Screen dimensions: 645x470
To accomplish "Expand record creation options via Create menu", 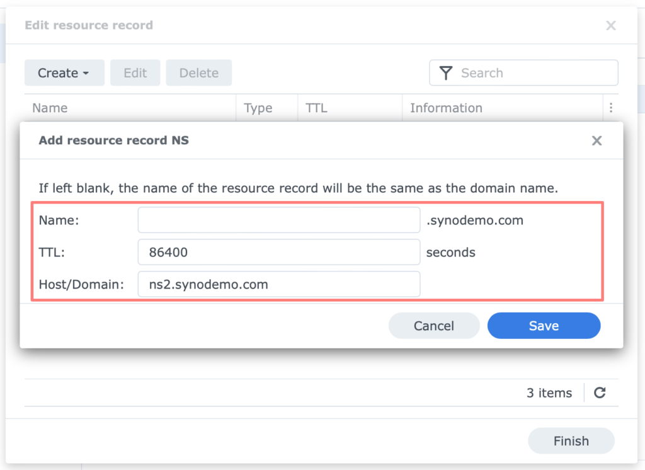I will tap(64, 72).
